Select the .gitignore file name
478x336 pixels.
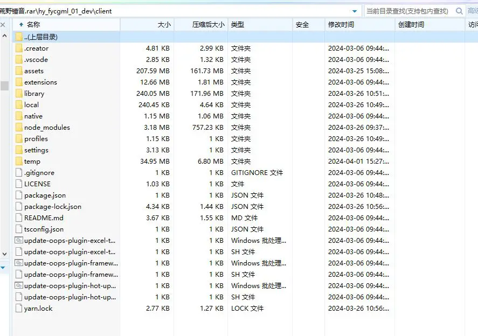pos(39,173)
